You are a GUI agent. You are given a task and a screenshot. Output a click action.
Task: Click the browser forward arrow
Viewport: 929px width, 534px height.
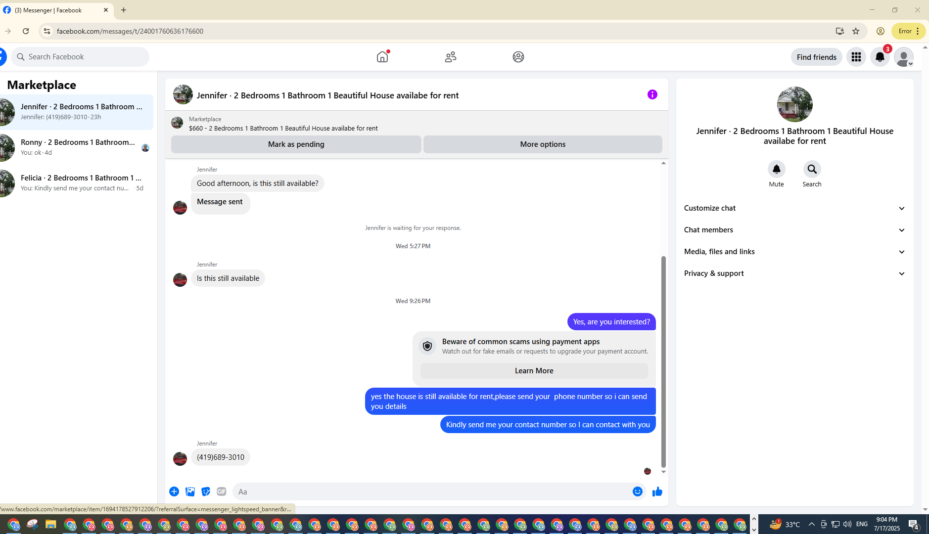coord(8,31)
